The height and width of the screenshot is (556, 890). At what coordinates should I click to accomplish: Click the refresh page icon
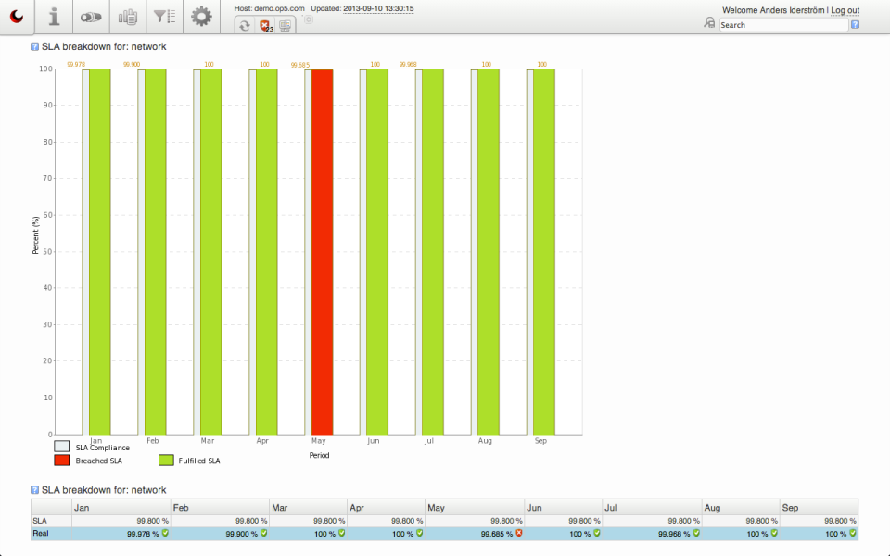pos(245,26)
